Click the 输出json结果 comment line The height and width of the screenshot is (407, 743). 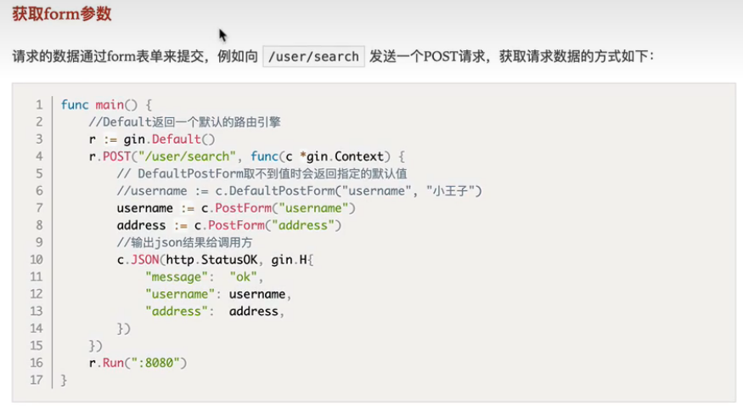click(x=185, y=242)
